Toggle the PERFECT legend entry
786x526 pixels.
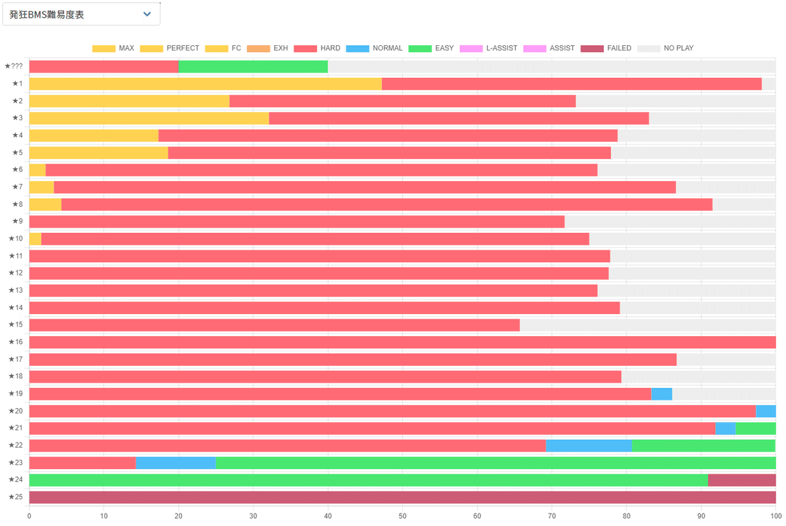tap(170, 48)
